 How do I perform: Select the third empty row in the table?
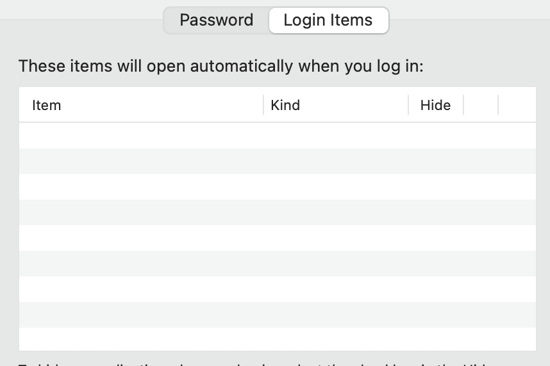(x=277, y=187)
